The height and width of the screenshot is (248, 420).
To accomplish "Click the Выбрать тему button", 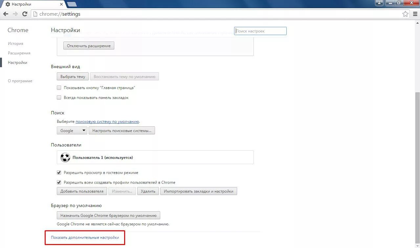I will click(73, 77).
